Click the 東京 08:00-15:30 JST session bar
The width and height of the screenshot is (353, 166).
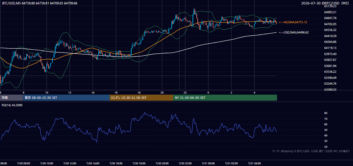point(66,98)
